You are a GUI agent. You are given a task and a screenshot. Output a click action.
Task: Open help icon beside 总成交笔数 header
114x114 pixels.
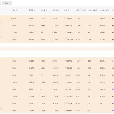97,10
